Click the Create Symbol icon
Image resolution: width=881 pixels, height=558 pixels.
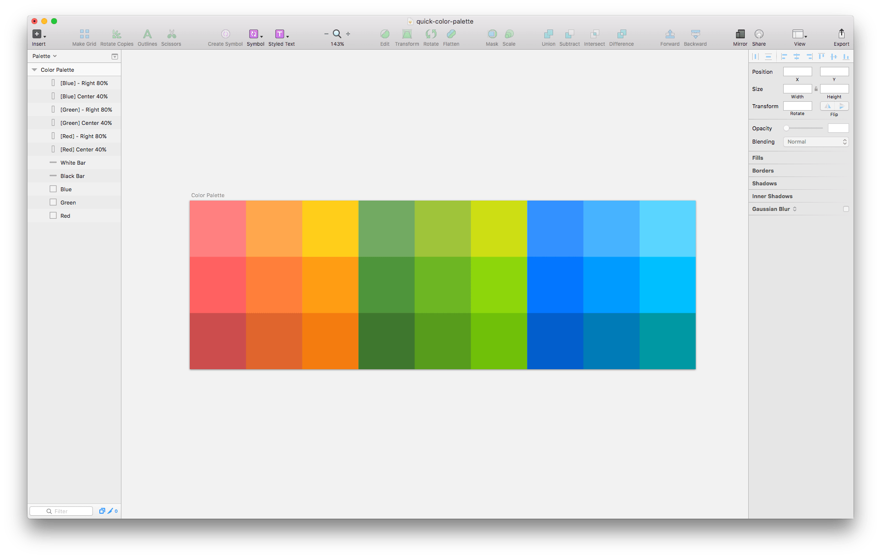pos(225,34)
